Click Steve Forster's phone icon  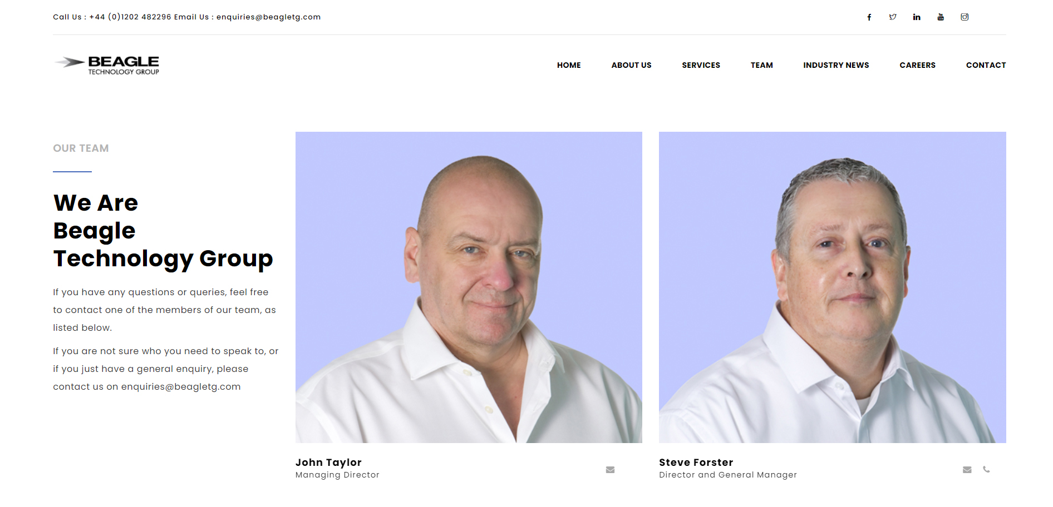pos(986,469)
